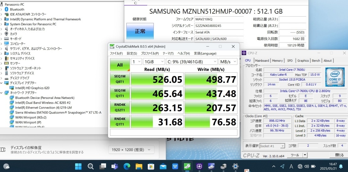This screenshot has width=348, height=172.
Task: Switch to Device Manager taskbar icon
Action: [x=223, y=166]
